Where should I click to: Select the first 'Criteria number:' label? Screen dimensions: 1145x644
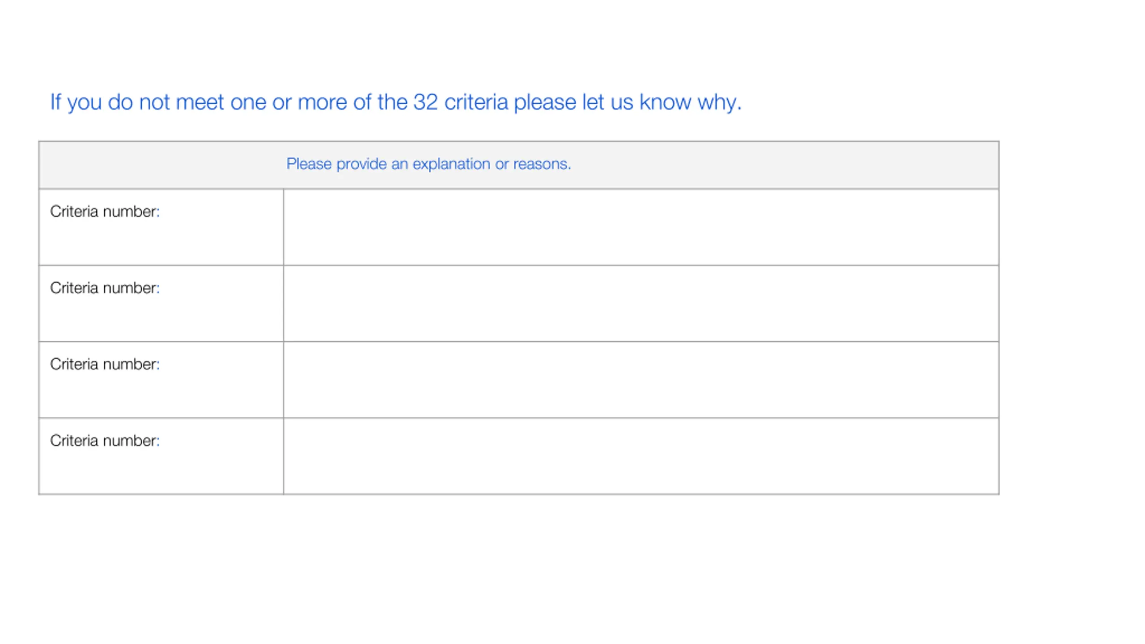pyautogui.click(x=105, y=212)
